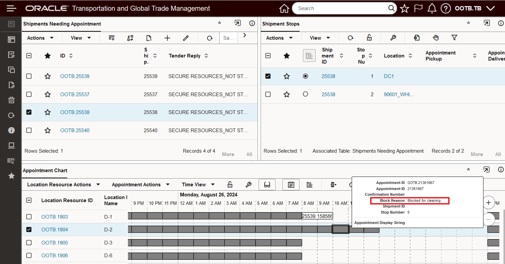Image resolution: width=505 pixels, height=264 pixels.
Task: Select the Shipment Stops tab
Action: pos(281,24)
